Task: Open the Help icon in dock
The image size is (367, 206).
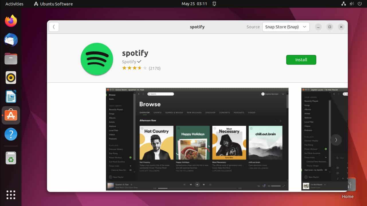Action: point(11,134)
